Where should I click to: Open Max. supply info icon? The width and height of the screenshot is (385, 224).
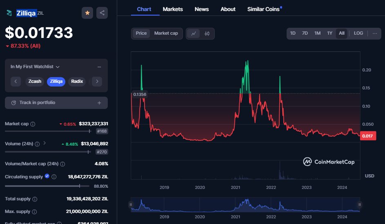pyautogui.click(x=34, y=211)
